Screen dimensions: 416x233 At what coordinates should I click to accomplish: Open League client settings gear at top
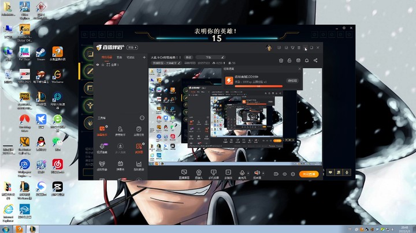[x=344, y=28]
